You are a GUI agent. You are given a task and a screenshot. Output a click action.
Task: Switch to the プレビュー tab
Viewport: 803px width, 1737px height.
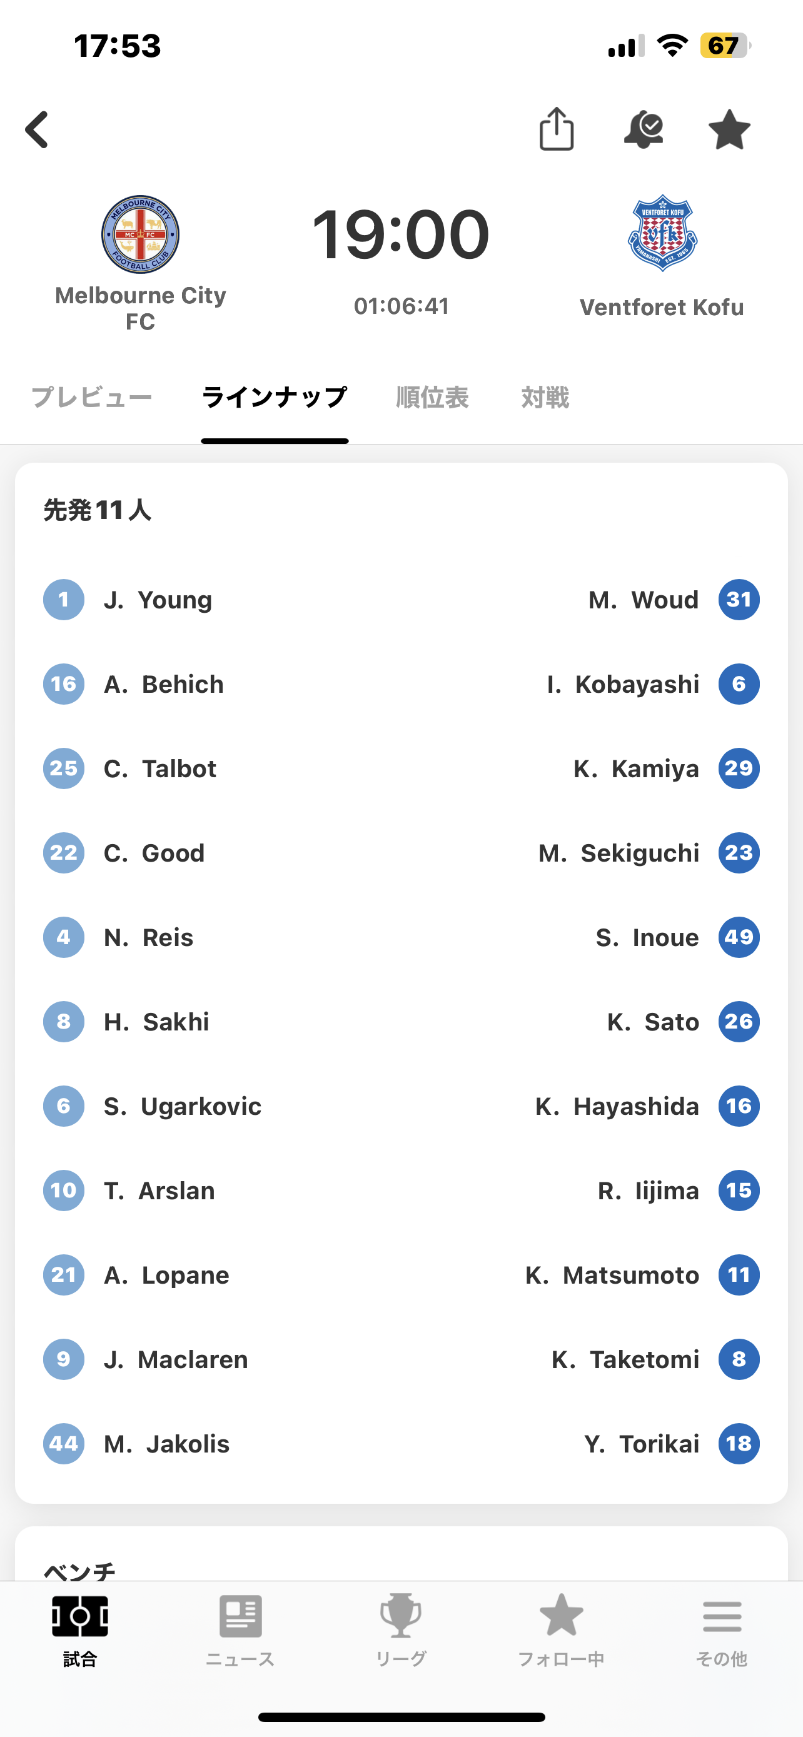click(93, 397)
